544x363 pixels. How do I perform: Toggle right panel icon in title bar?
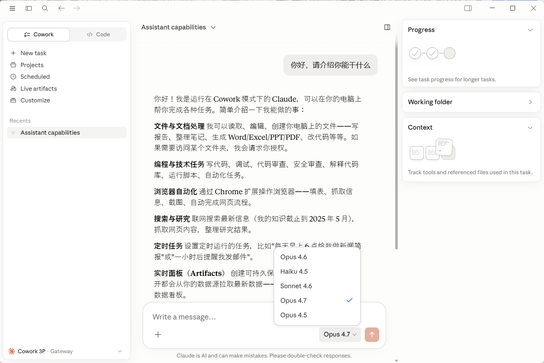tap(468, 8)
